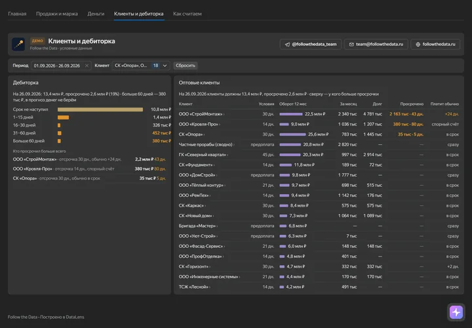Expand the СК «Фундамент» row

point(319,165)
